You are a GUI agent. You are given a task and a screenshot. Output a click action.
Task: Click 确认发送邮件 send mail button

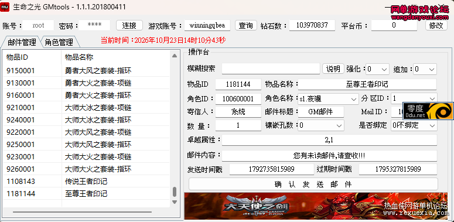313,184
